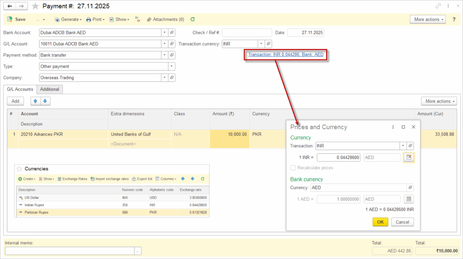Open Attachments (0) in the toolbar

click(165, 19)
